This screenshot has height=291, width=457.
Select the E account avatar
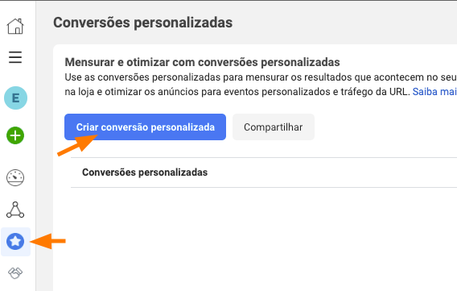point(16,98)
